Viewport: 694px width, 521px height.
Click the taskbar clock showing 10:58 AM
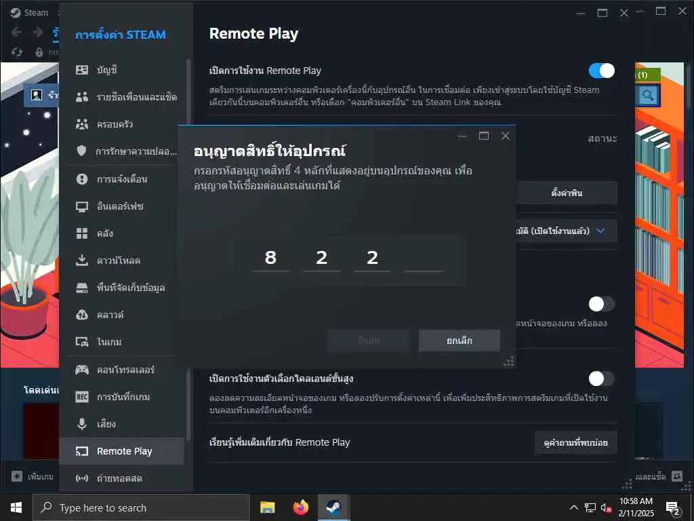[636, 507]
